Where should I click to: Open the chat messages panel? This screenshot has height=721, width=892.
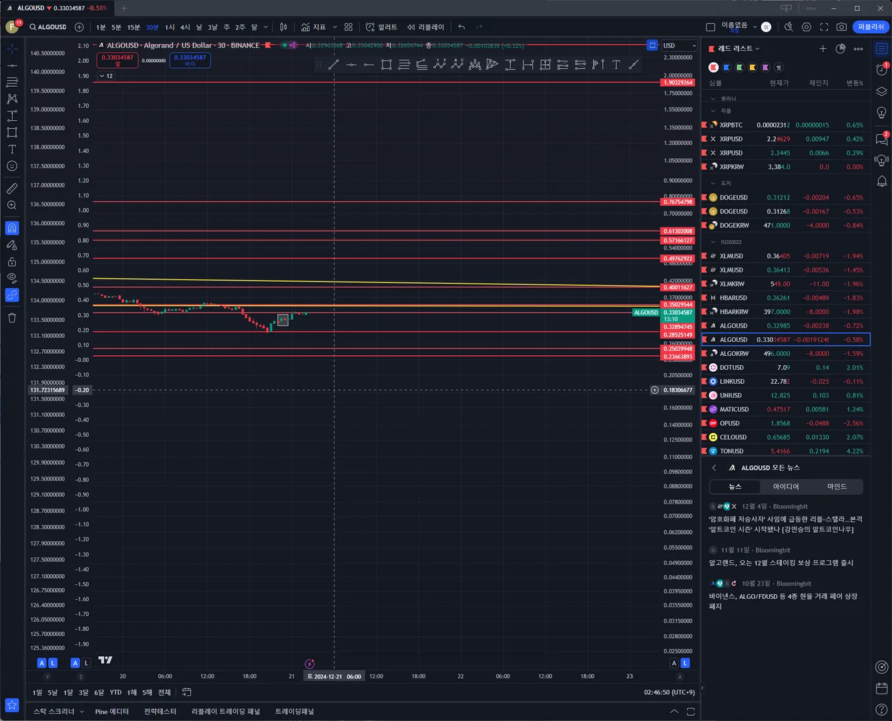pos(882,139)
